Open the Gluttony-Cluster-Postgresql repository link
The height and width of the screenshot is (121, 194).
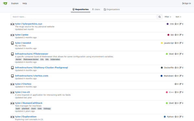pos(51,67)
